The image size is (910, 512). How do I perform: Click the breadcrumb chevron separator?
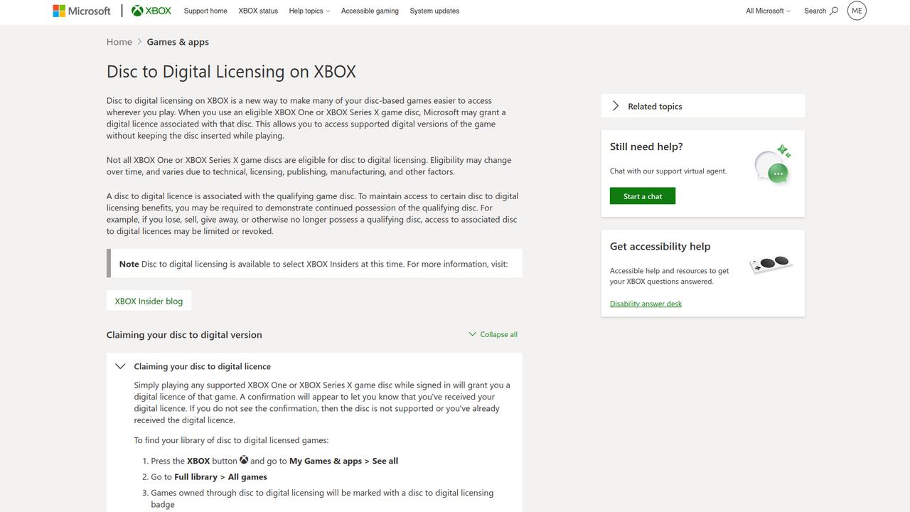coord(140,42)
